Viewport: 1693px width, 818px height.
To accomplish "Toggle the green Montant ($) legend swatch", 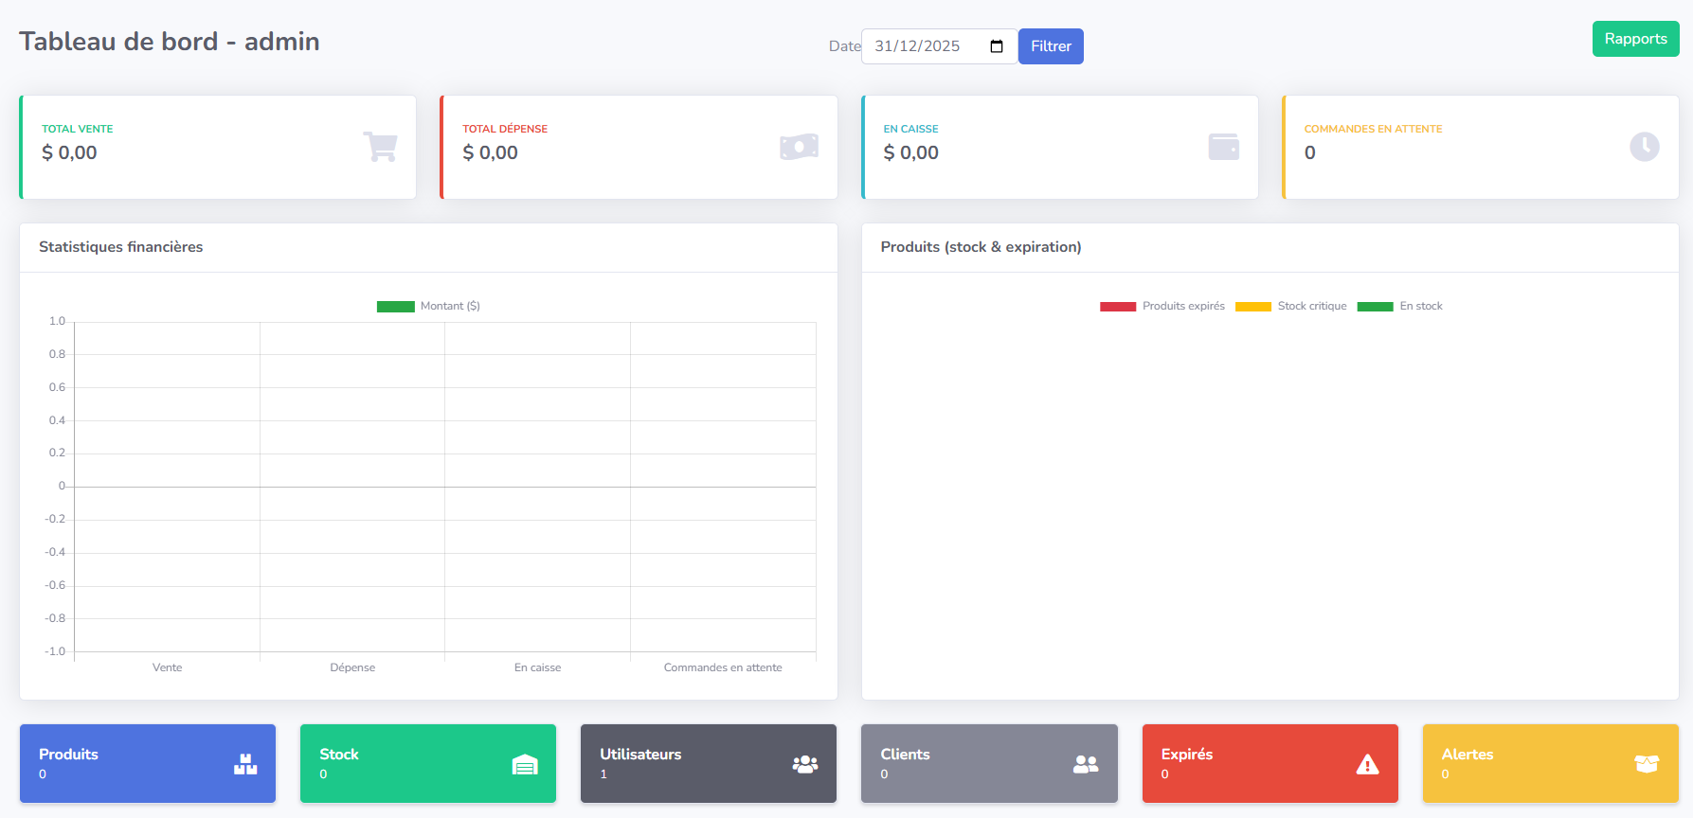I will pos(396,307).
